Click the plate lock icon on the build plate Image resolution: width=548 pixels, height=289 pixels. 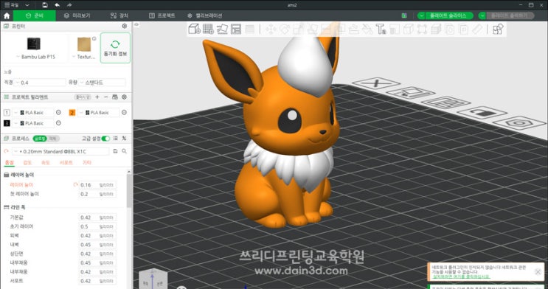[x=482, y=113]
